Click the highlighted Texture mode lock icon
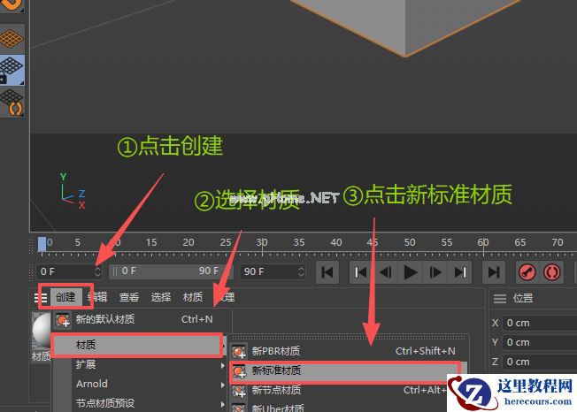The width and height of the screenshot is (577, 412). point(12,70)
